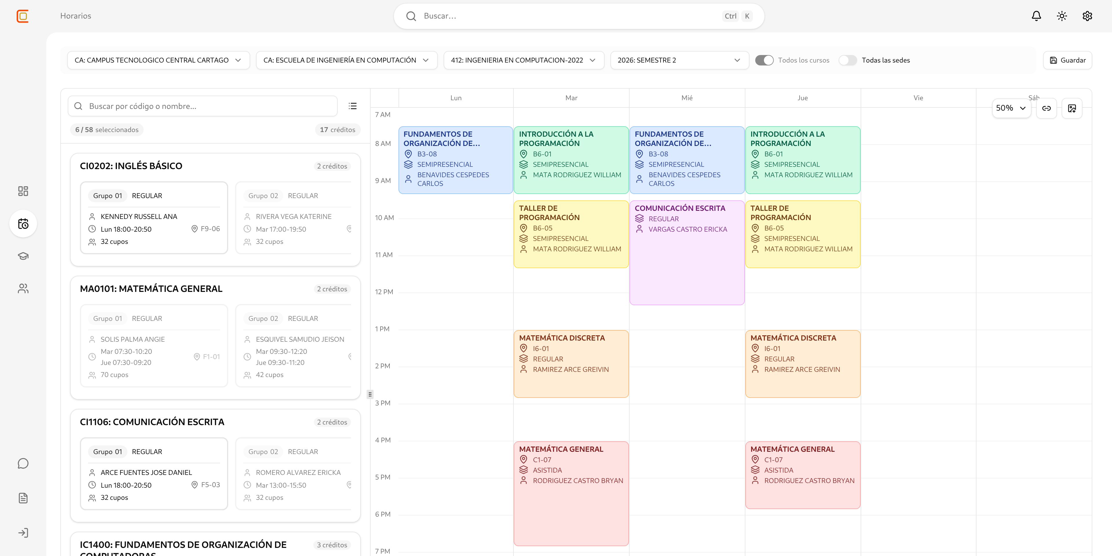This screenshot has height=556, width=1112.
Task: Open the 50% zoom dropdown
Action: (x=1012, y=108)
